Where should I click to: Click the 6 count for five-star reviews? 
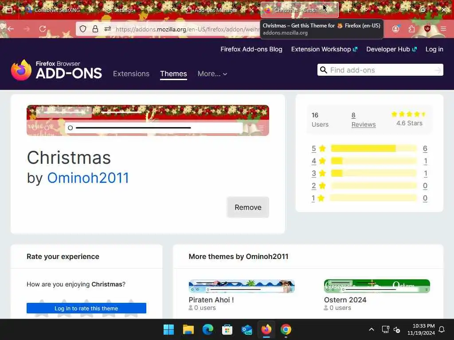point(425,148)
